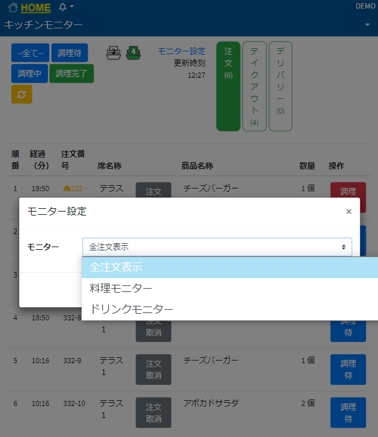Click the DEMO label in header
Viewport: 378px width, 437px height.
pyautogui.click(x=365, y=6)
